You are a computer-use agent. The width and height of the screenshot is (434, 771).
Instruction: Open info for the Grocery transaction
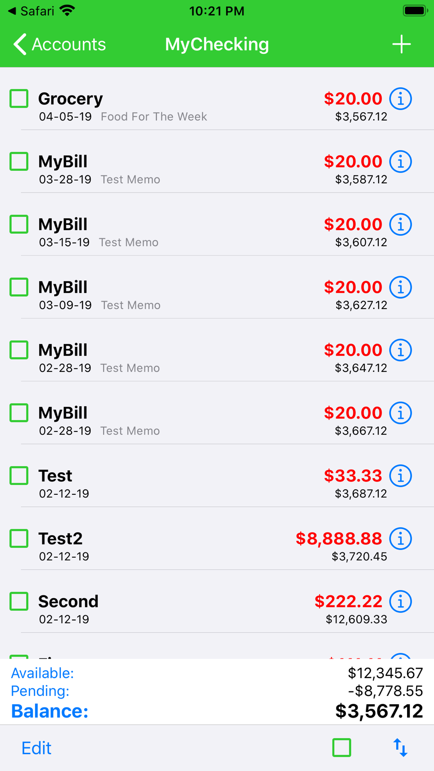tap(400, 99)
